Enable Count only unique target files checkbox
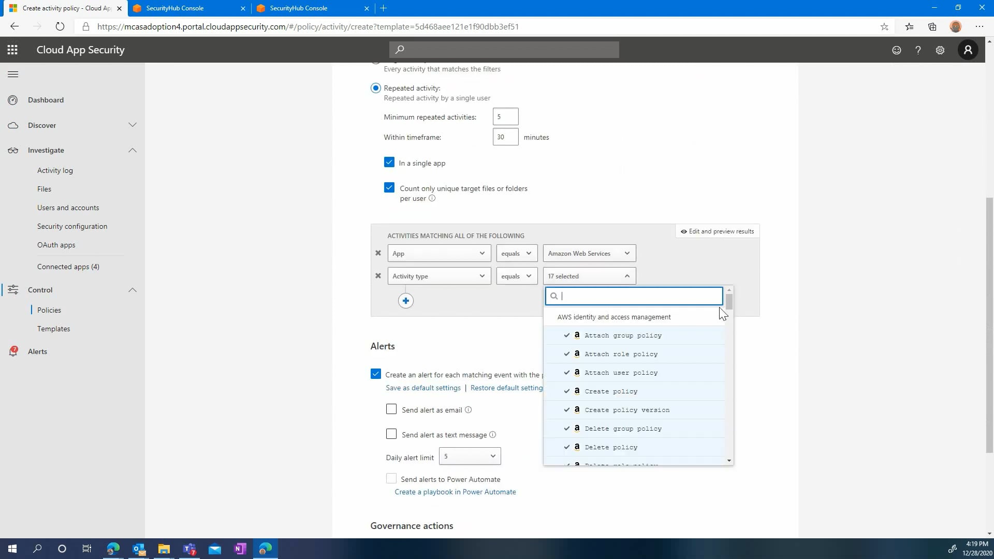Image resolution: width=994 pixels, height=559 pixels. coord(389,188)
